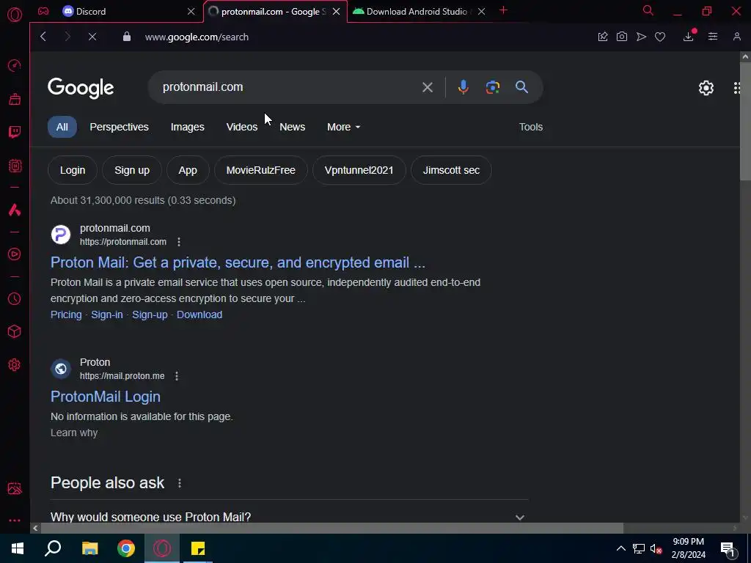Image resolution: width=751 pixels, height=563 pixels.
Task: Select the Videos search tab
Action: [x=242, y=127]
